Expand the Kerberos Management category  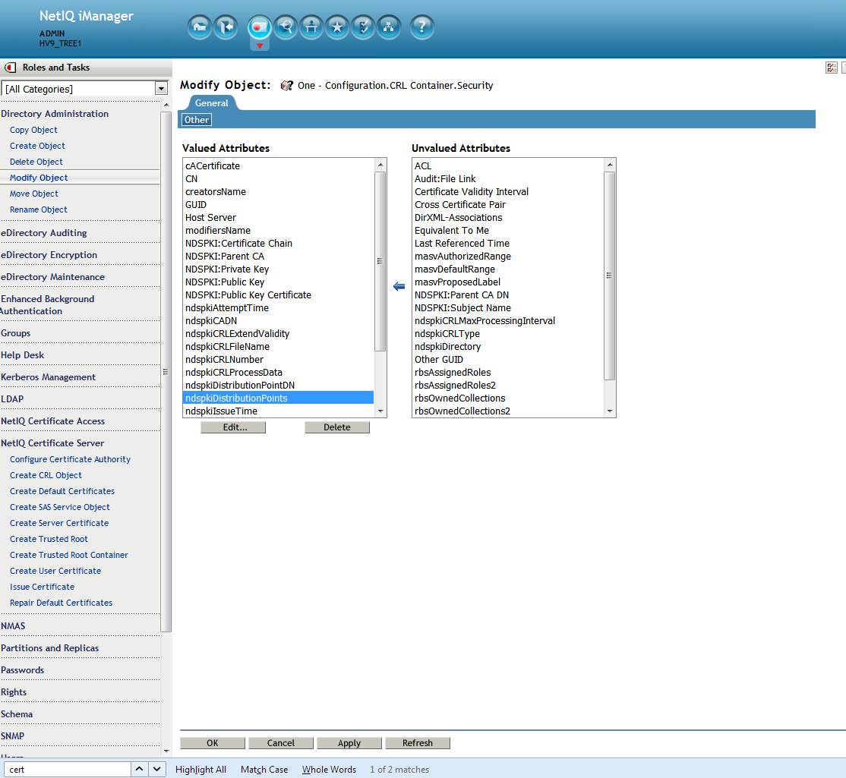click(48, 377)
